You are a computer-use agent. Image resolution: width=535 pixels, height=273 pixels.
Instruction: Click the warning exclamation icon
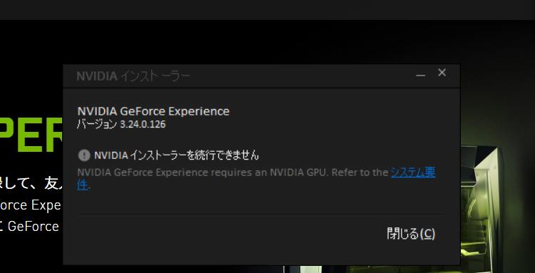coord(84,155)
